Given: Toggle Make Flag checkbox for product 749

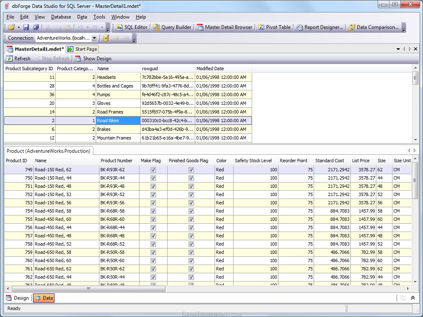Looking at the screenshot, I should pos(153,170).
